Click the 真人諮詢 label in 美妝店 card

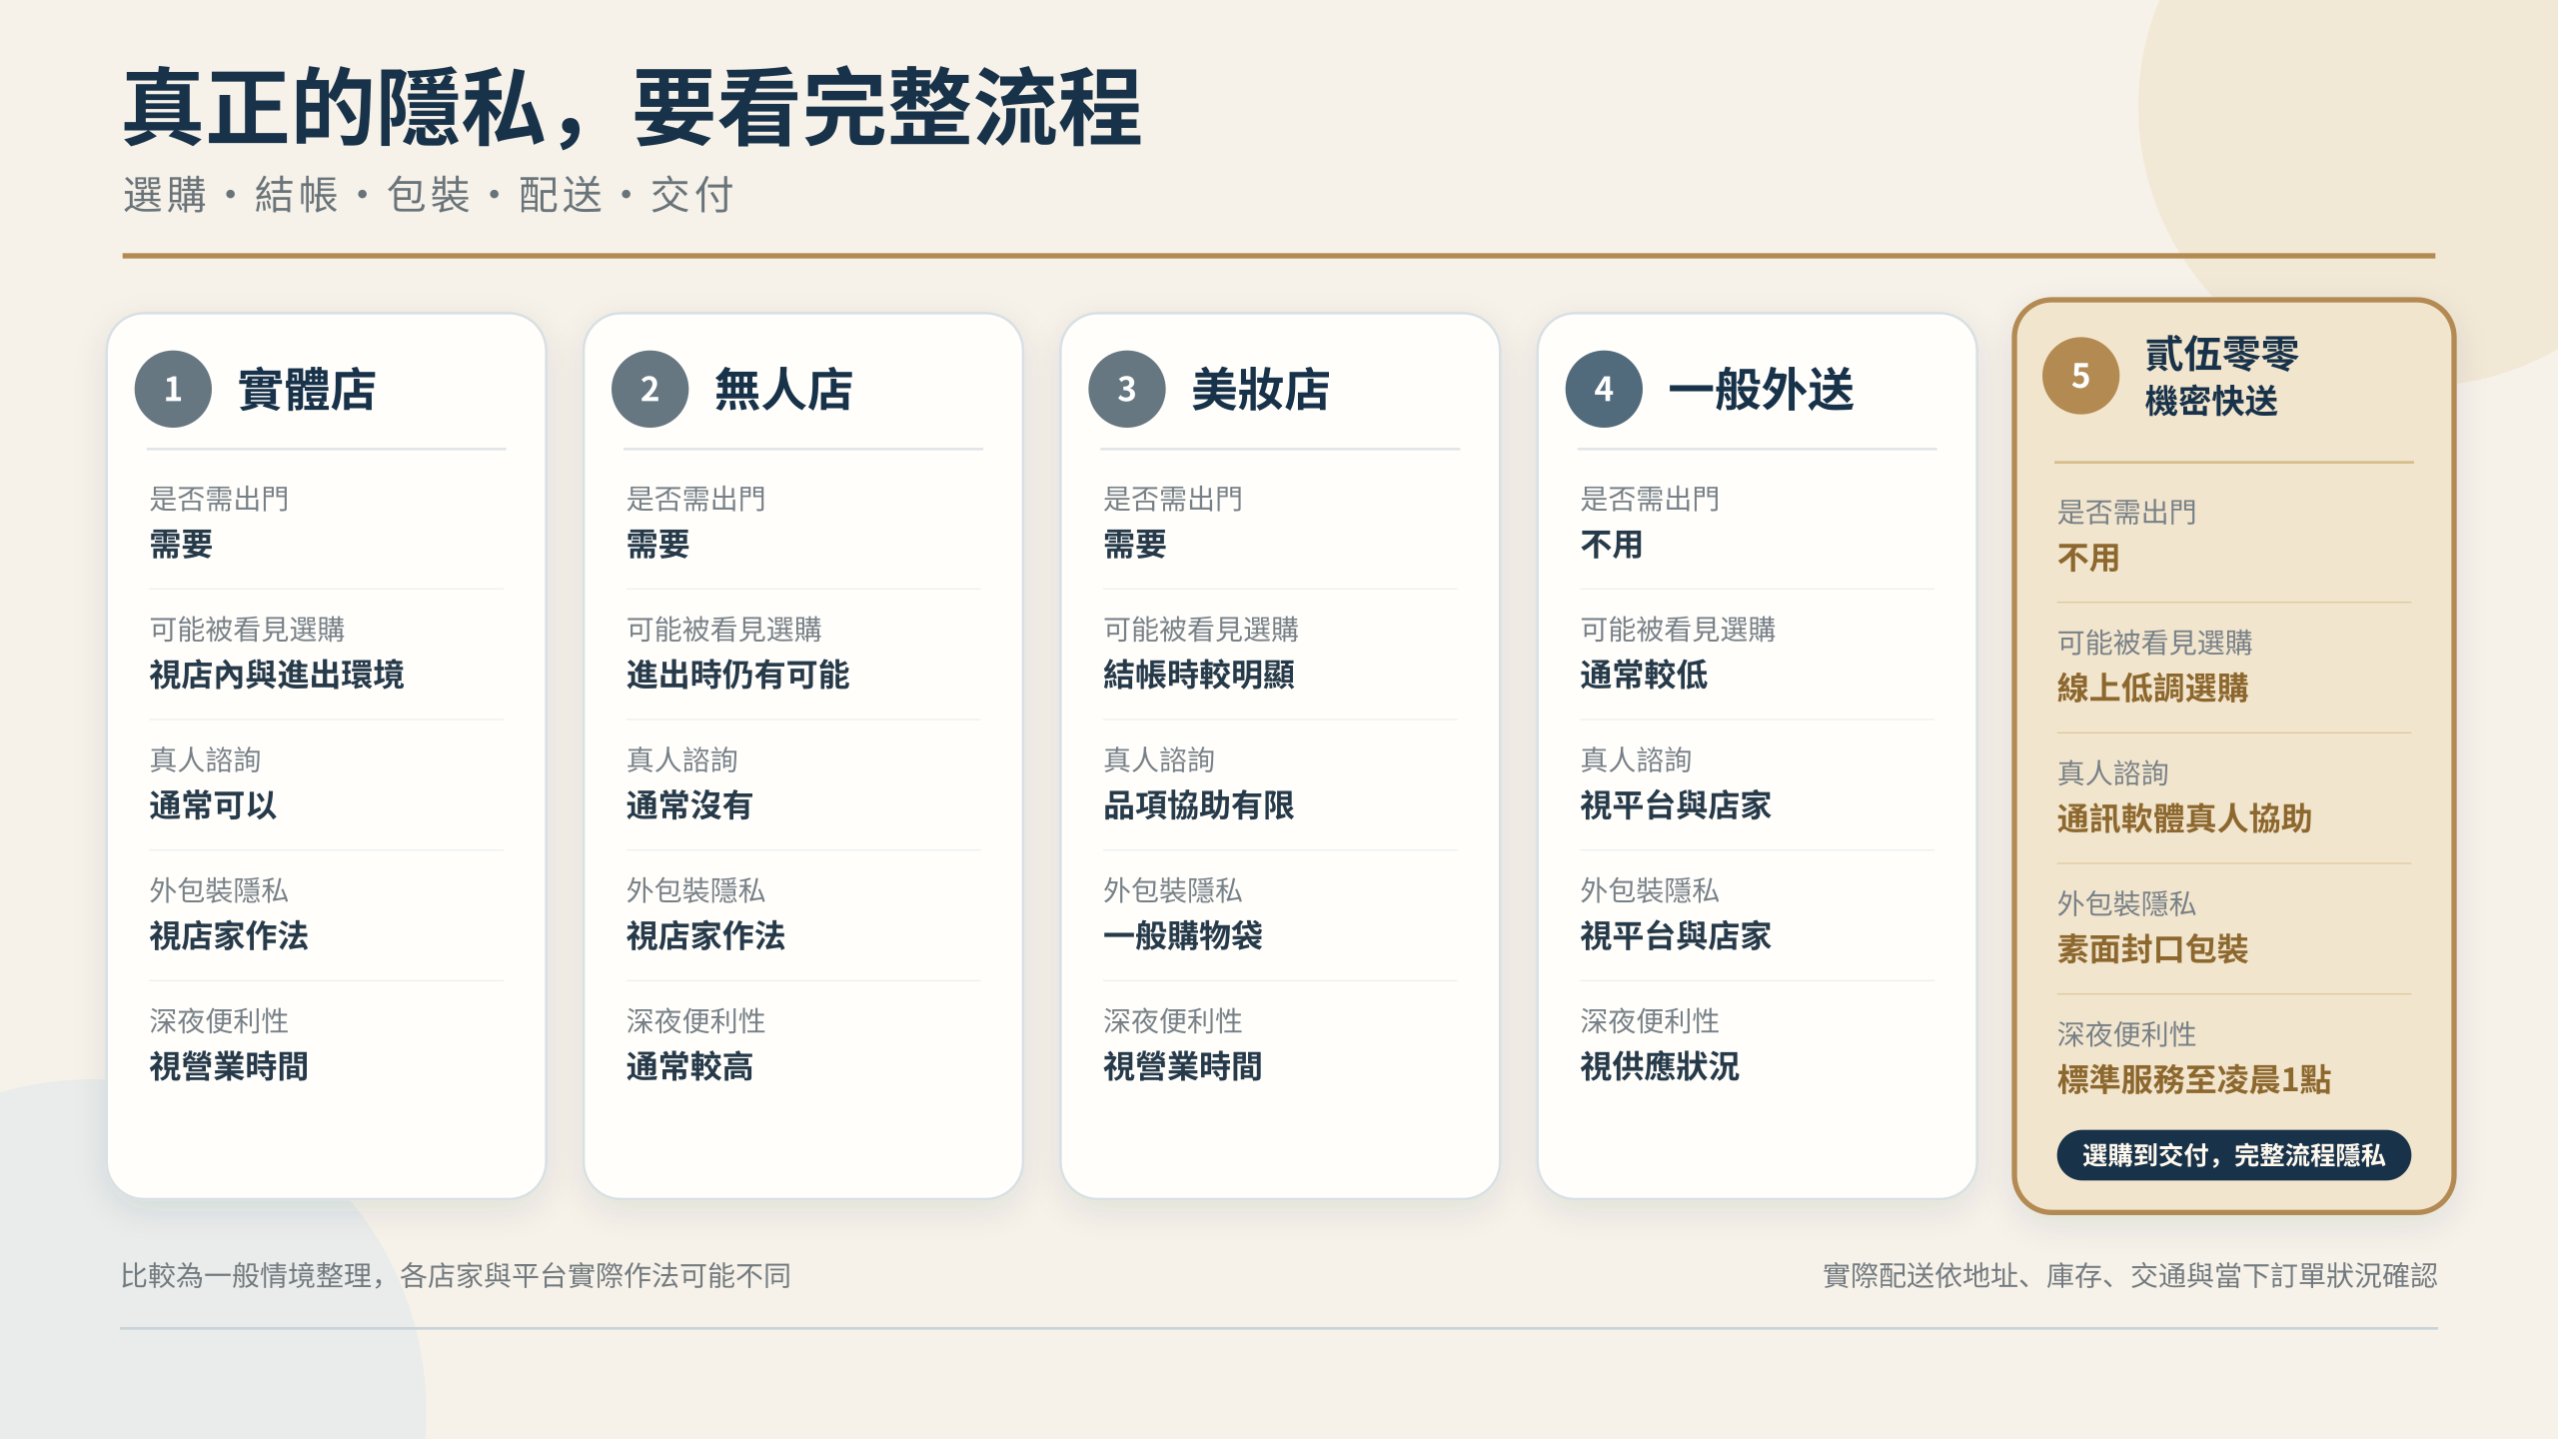click(x=1159, y=760)
